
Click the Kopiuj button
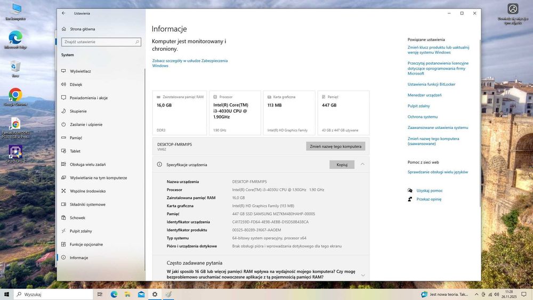point(342,165)
